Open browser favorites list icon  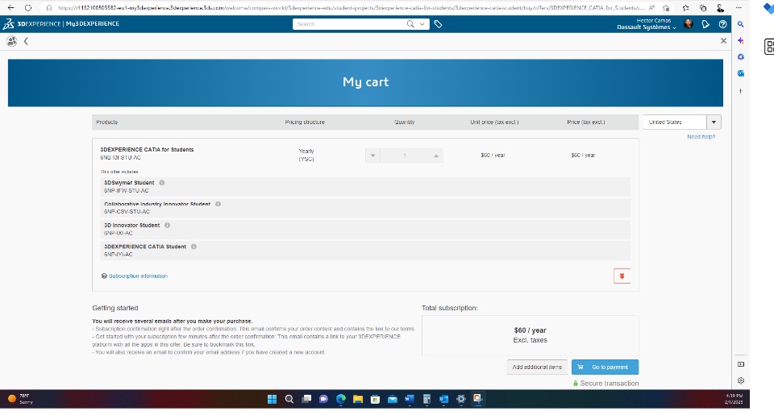(685, 8)
